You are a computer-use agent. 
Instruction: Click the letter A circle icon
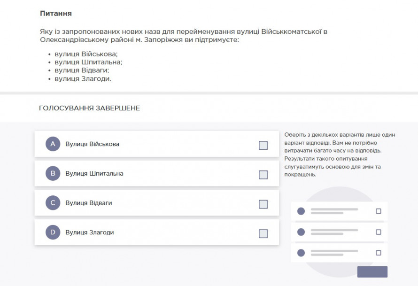(x=53, y=144)
